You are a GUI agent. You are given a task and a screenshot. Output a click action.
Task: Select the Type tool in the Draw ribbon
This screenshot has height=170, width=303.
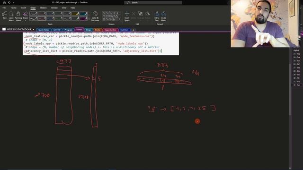4,16
